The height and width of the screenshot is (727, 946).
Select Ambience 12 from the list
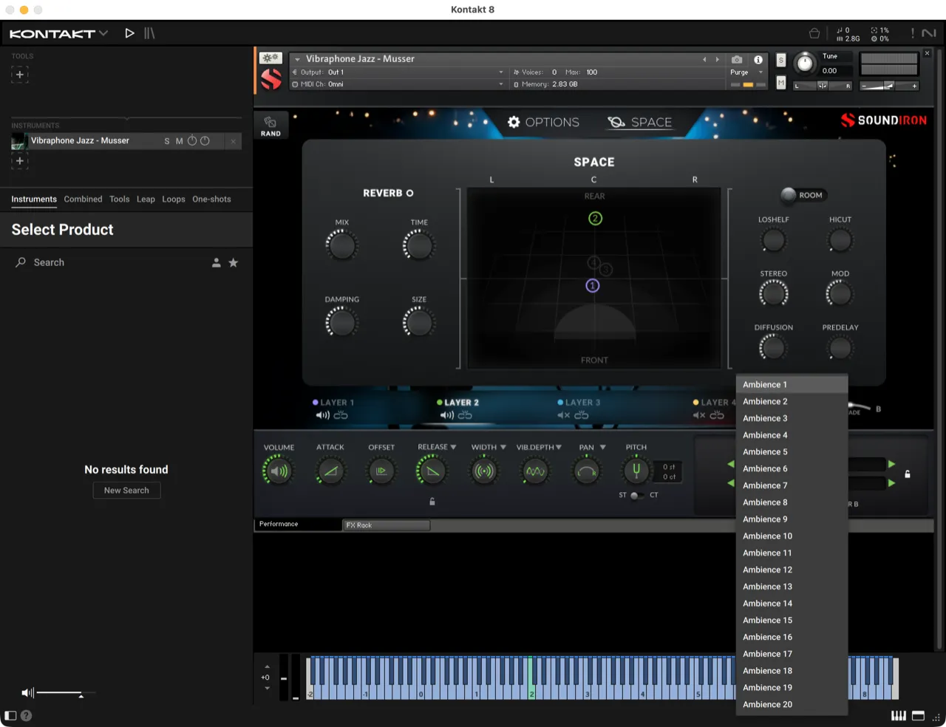click(767, 570)
